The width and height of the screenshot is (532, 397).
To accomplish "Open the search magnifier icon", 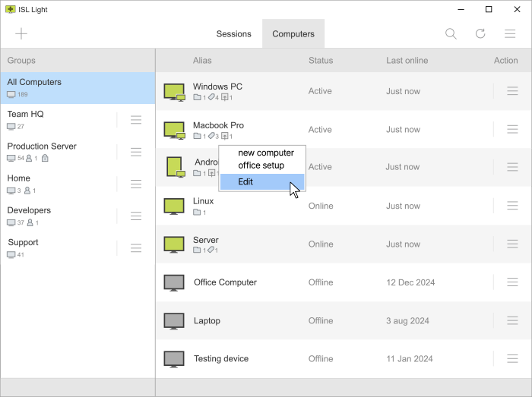I will coord(451,33).
